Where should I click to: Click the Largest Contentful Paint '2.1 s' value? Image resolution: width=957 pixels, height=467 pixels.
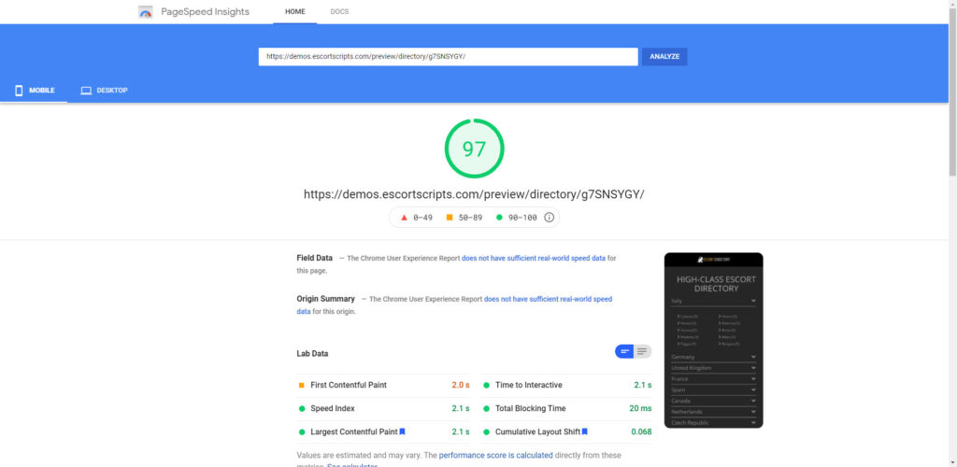pyautogui.click(x=460, y=432)
